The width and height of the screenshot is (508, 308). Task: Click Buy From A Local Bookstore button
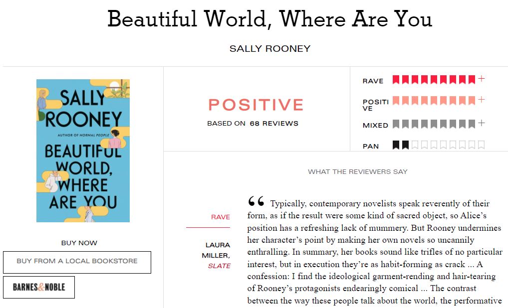pyautogui.click(x=77, y=262)
